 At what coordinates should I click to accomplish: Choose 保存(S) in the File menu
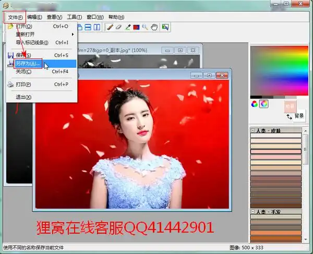coord(42,55)
